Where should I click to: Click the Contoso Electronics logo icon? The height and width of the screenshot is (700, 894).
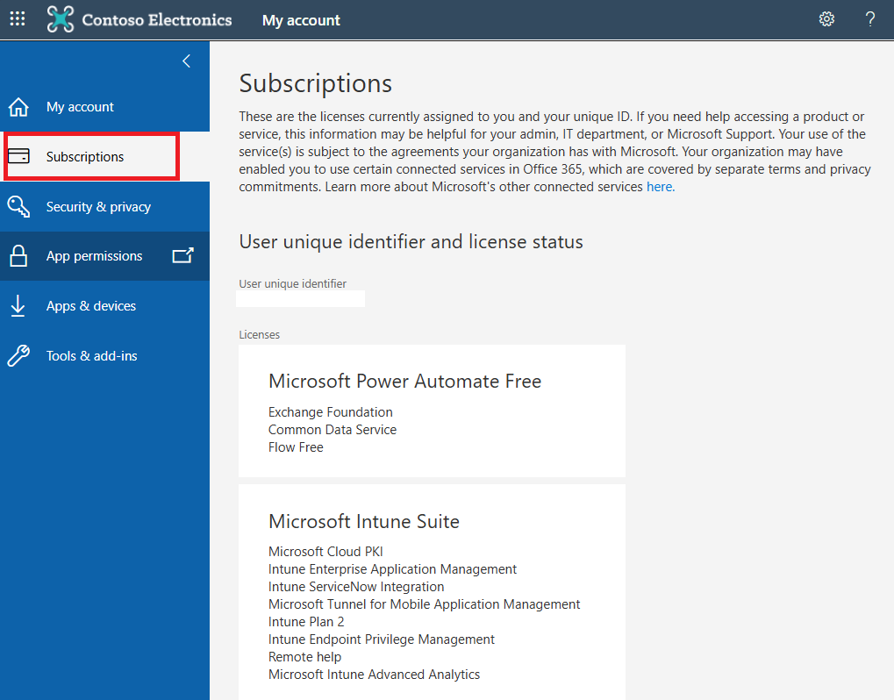(x=61, y=19)
